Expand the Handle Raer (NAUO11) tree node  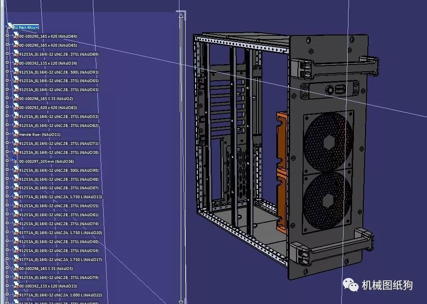pos(8,135)
